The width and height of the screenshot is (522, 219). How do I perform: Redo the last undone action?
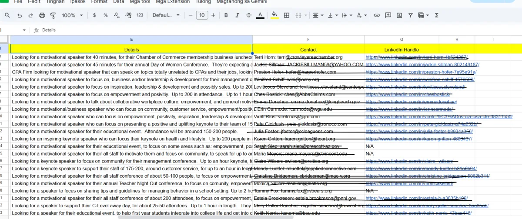(x=30, y=15)
